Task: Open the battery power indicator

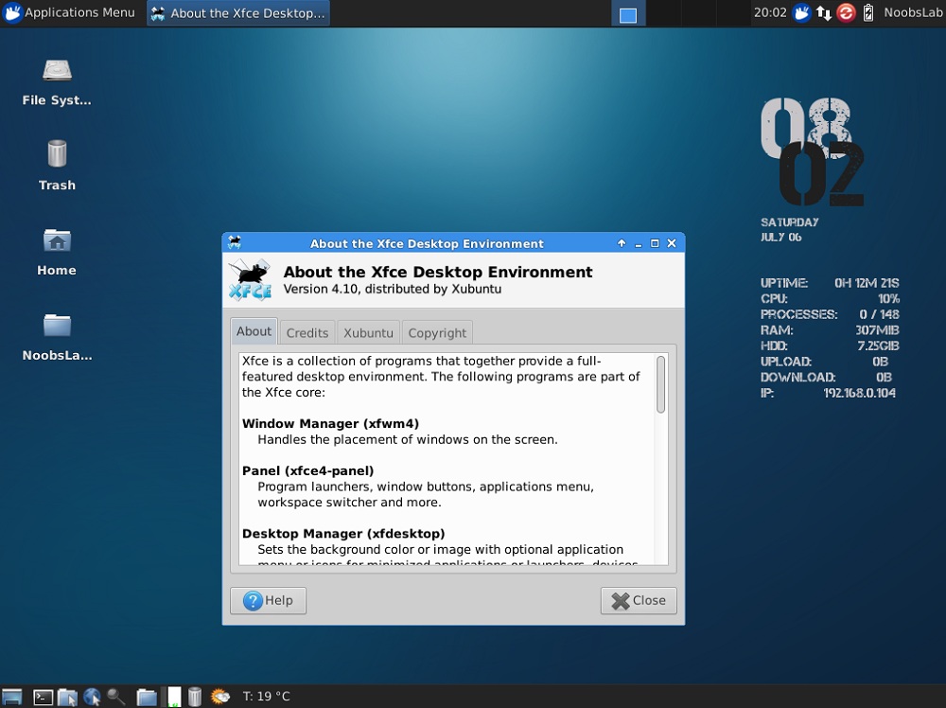Action: click(868, 12)
